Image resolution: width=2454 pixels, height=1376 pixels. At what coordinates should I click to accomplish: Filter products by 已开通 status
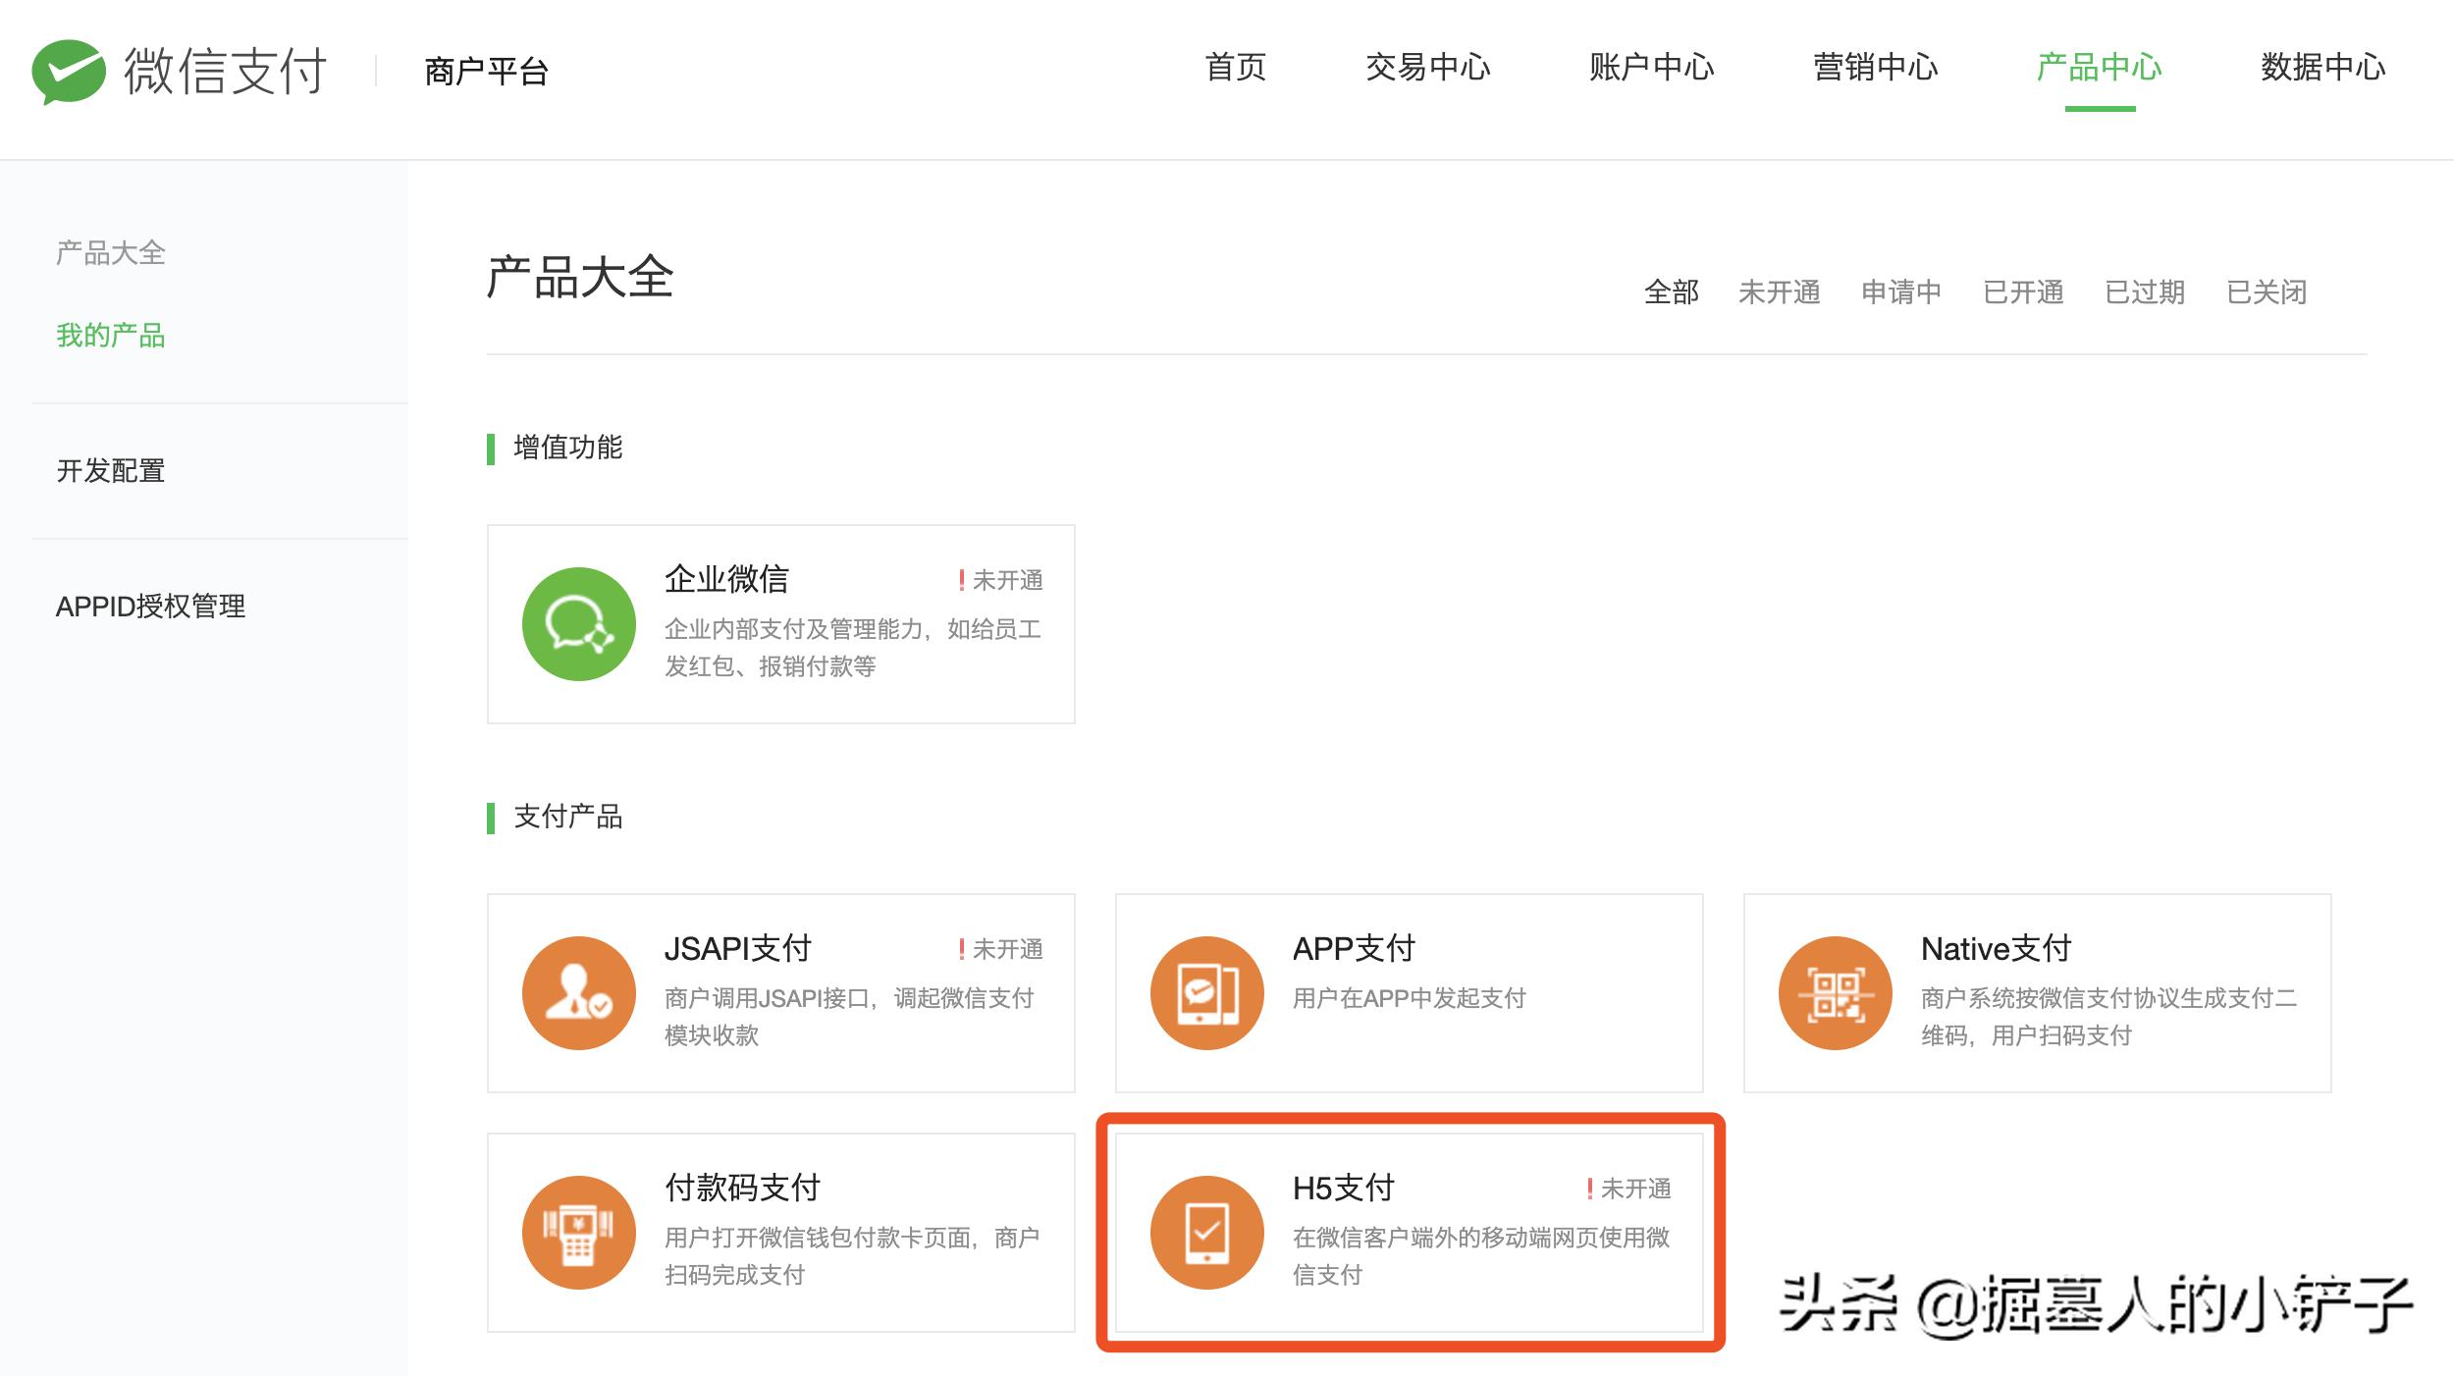click(x=2025, y=291)
